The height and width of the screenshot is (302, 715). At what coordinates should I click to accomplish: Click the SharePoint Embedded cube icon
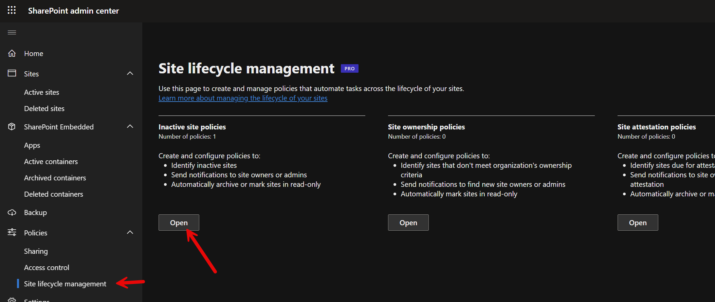click(12, 127)
